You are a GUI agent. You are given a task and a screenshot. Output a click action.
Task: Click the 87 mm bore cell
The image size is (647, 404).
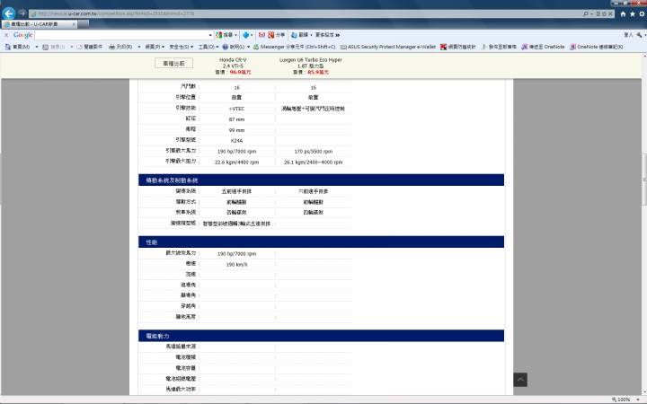pyautogui.click(x=237, y=119)
